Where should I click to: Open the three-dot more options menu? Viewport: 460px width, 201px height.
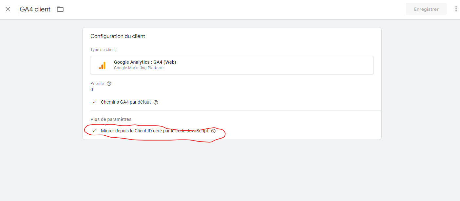click(x=456, y=9)
